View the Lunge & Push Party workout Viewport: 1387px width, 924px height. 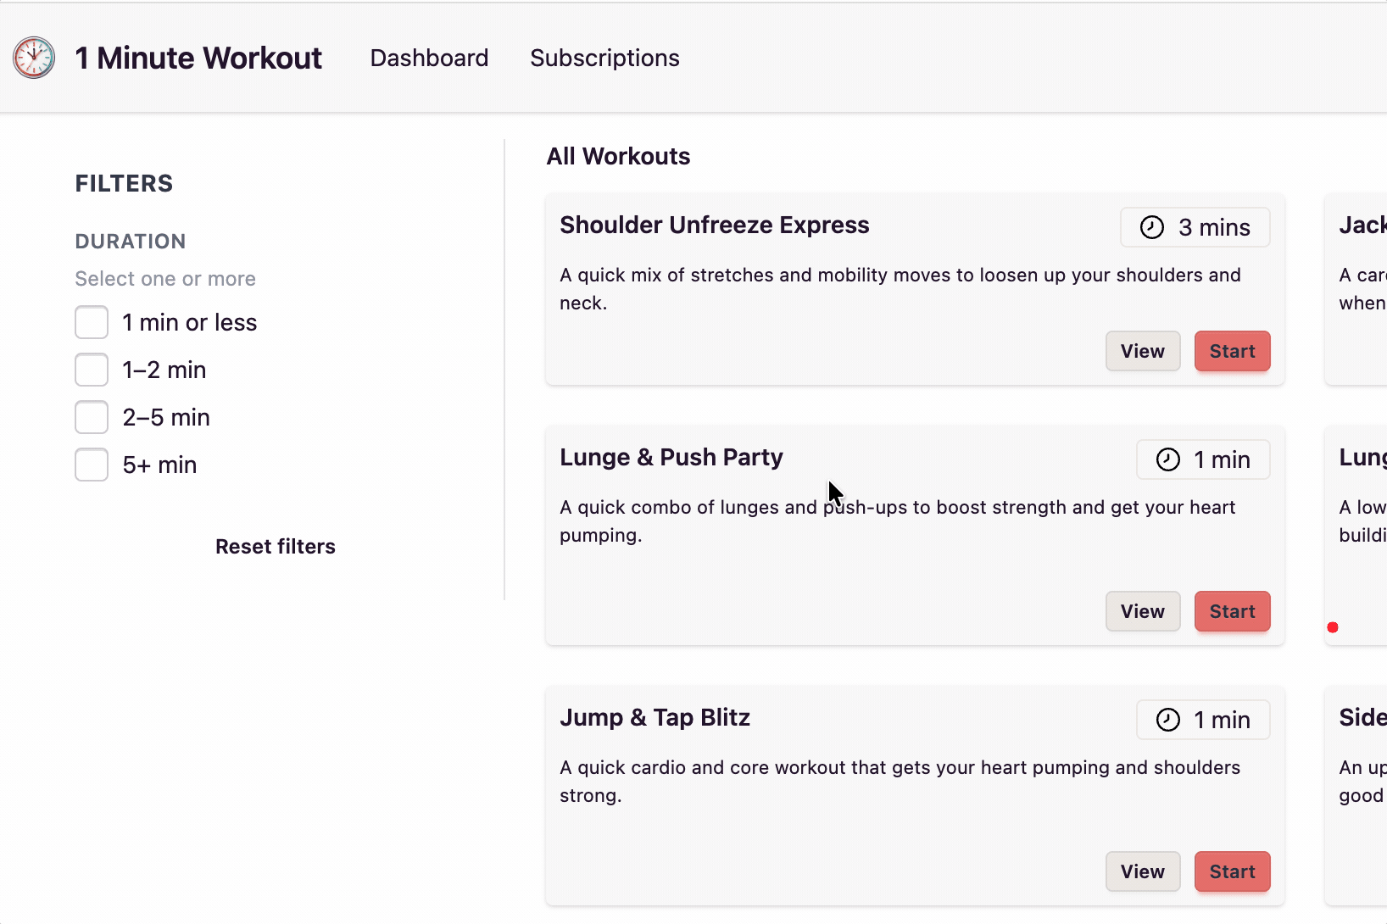tap(1142, 611)
